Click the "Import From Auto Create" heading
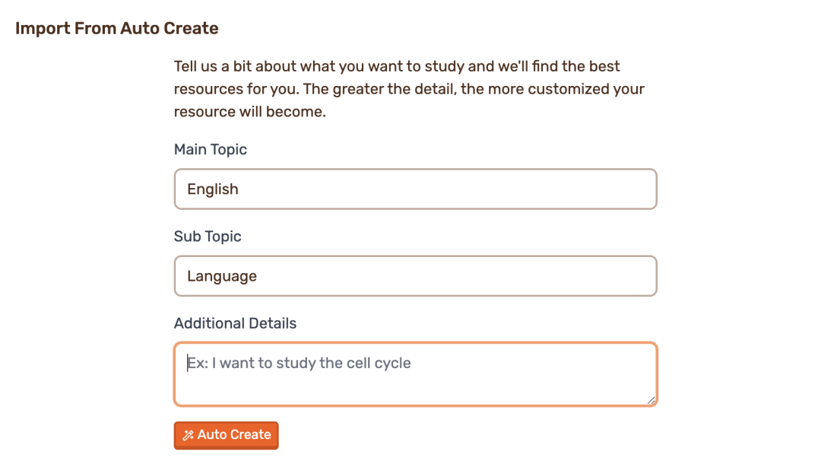 click(117, 29)
